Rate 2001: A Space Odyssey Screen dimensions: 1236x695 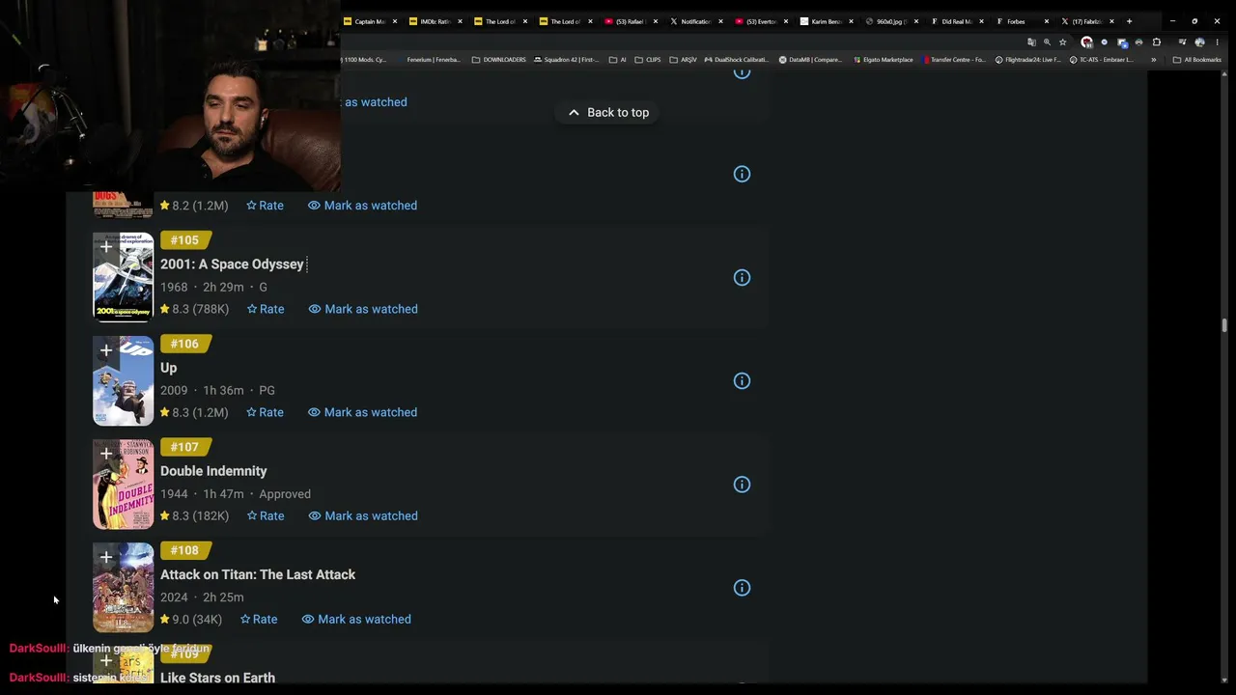pyautogui.click(x=266, y=309)
